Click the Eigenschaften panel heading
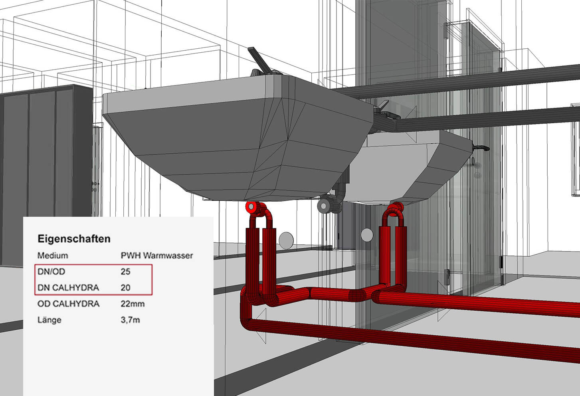 coord(74,239)
